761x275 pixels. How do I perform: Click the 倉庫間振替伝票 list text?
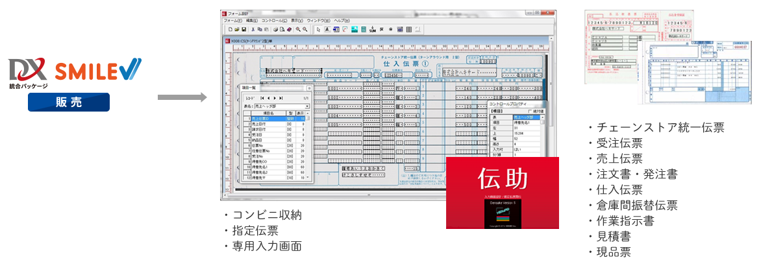point(637,205)
